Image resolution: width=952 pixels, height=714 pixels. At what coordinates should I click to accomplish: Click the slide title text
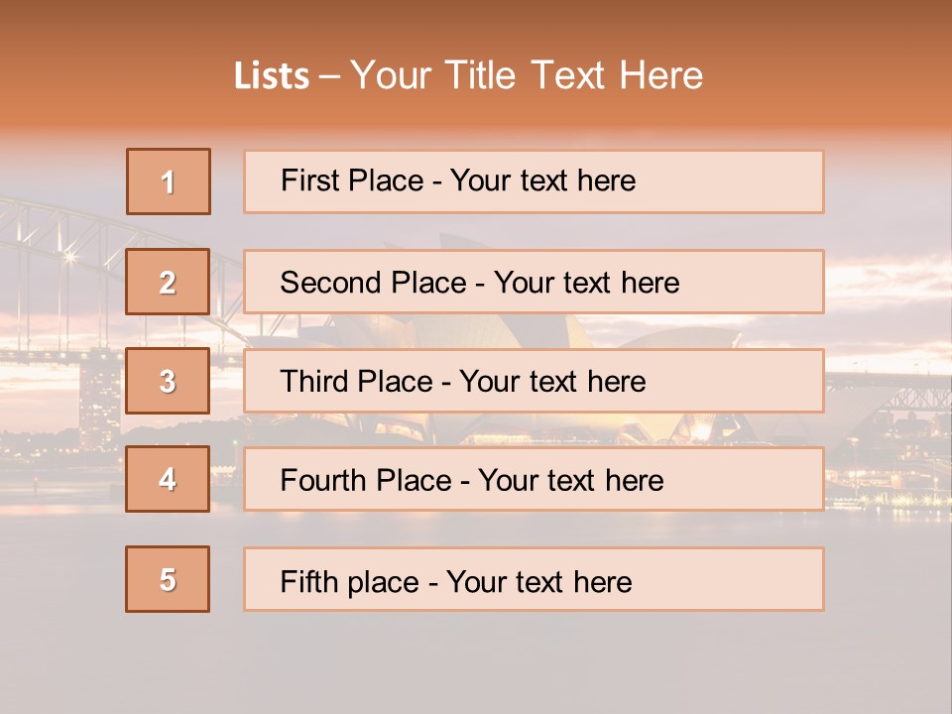[468, 75]
